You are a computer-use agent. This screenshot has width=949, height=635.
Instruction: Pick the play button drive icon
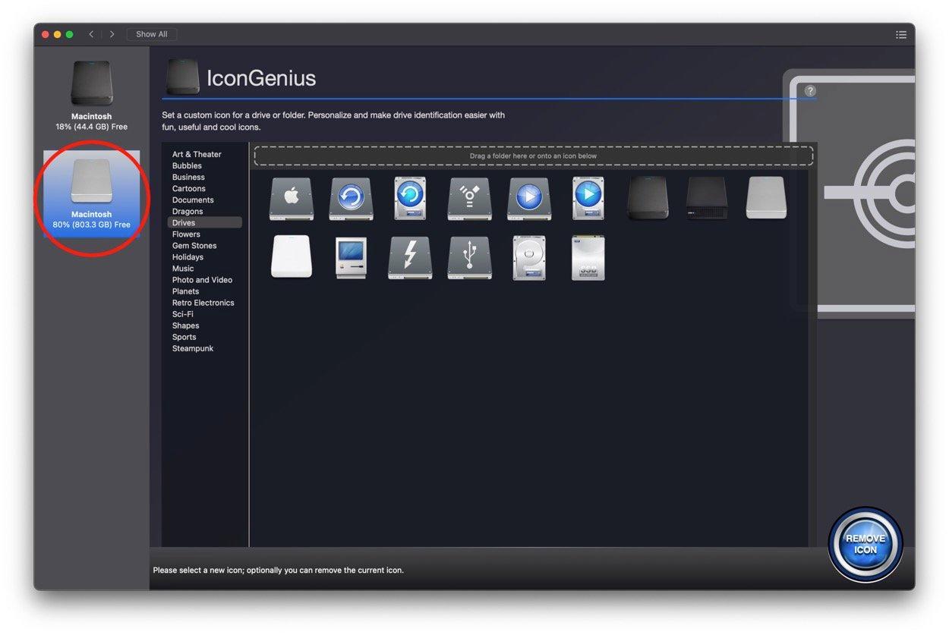[x=528, y=197]
